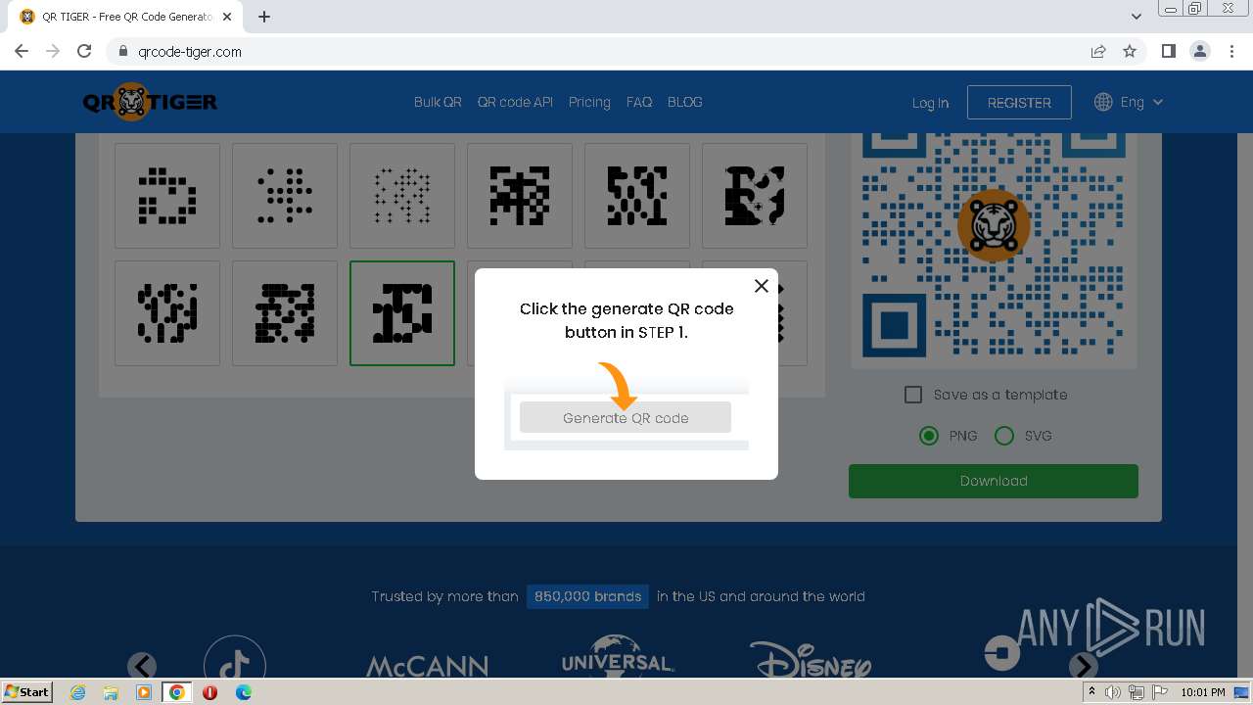This screenshot has width=1253, height=705.
Task: Open the Chrome three-dot menu
Action: [x=1231, y=51]
